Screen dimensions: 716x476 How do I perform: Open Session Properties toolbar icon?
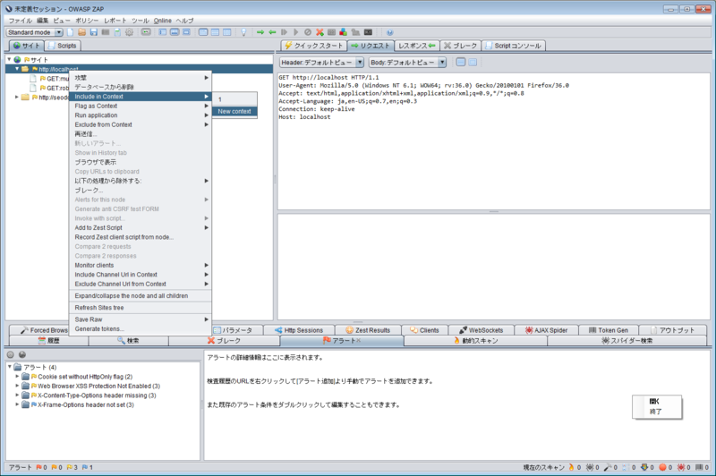117,32
